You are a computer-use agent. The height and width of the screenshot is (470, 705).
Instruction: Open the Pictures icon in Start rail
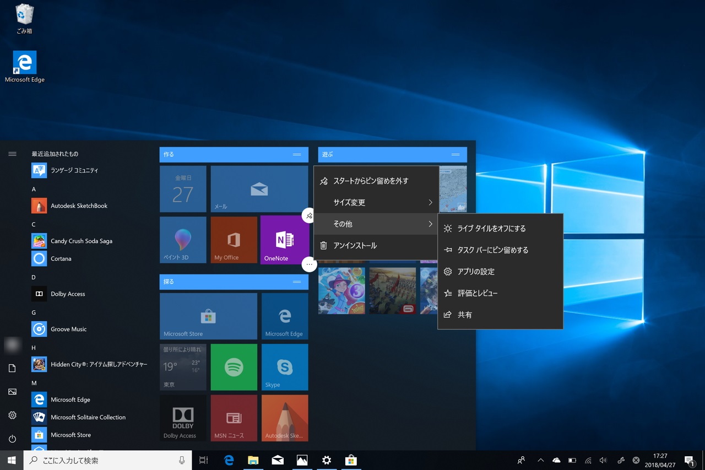pyautogui.click(x=12, y=392)
